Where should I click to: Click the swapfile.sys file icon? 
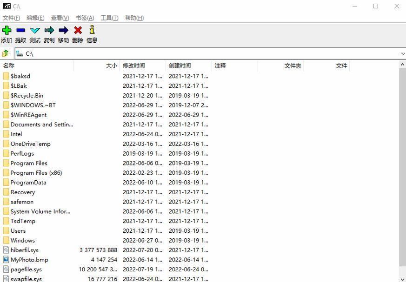pyautogui.click(x=6, y=279)
